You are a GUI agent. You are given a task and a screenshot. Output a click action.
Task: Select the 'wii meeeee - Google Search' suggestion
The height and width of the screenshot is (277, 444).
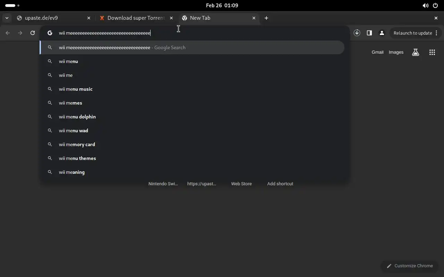(193, 47)
